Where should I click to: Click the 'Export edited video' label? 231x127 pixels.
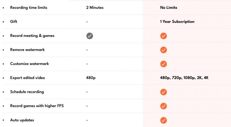[27, 78]
